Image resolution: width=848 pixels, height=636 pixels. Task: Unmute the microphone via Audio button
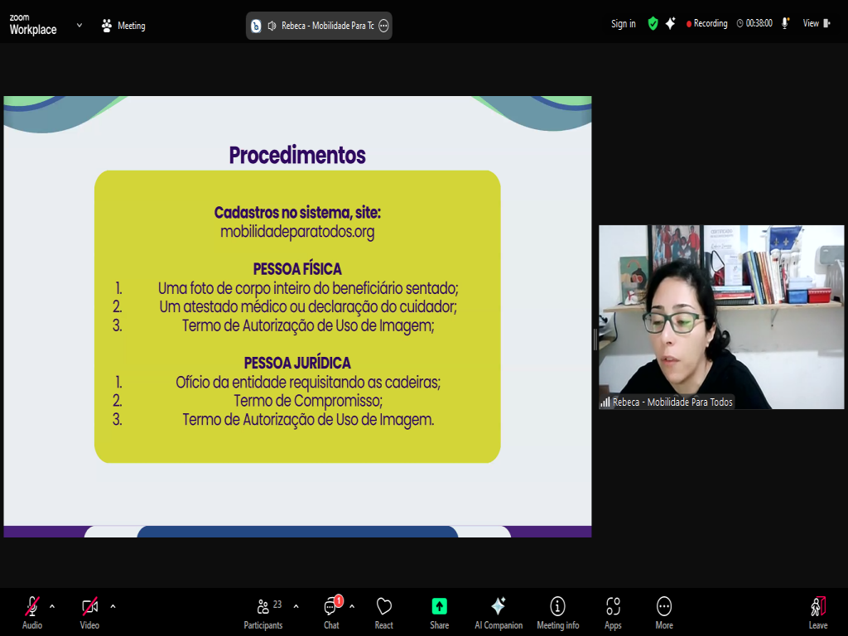coord(32,611)
